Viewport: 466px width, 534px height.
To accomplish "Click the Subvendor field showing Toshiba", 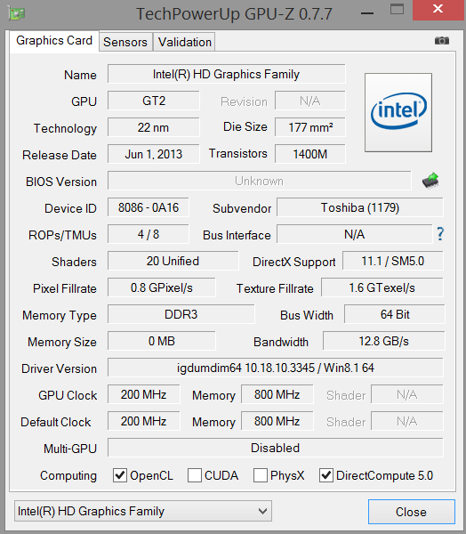I will click(x=360, y=207).
